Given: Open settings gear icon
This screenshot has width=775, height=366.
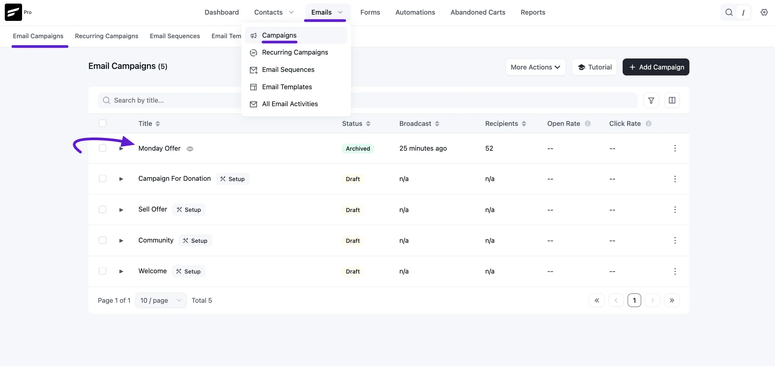Looking at the screenshot, I should coord(764,12).
